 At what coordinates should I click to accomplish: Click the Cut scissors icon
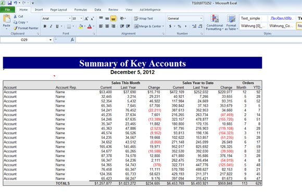point(16,17)
